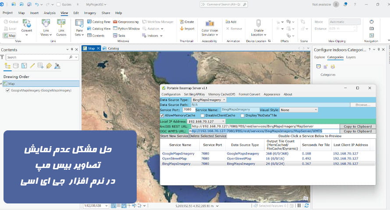Show the Contents pane from the ribbon

(x=96, y=35)
